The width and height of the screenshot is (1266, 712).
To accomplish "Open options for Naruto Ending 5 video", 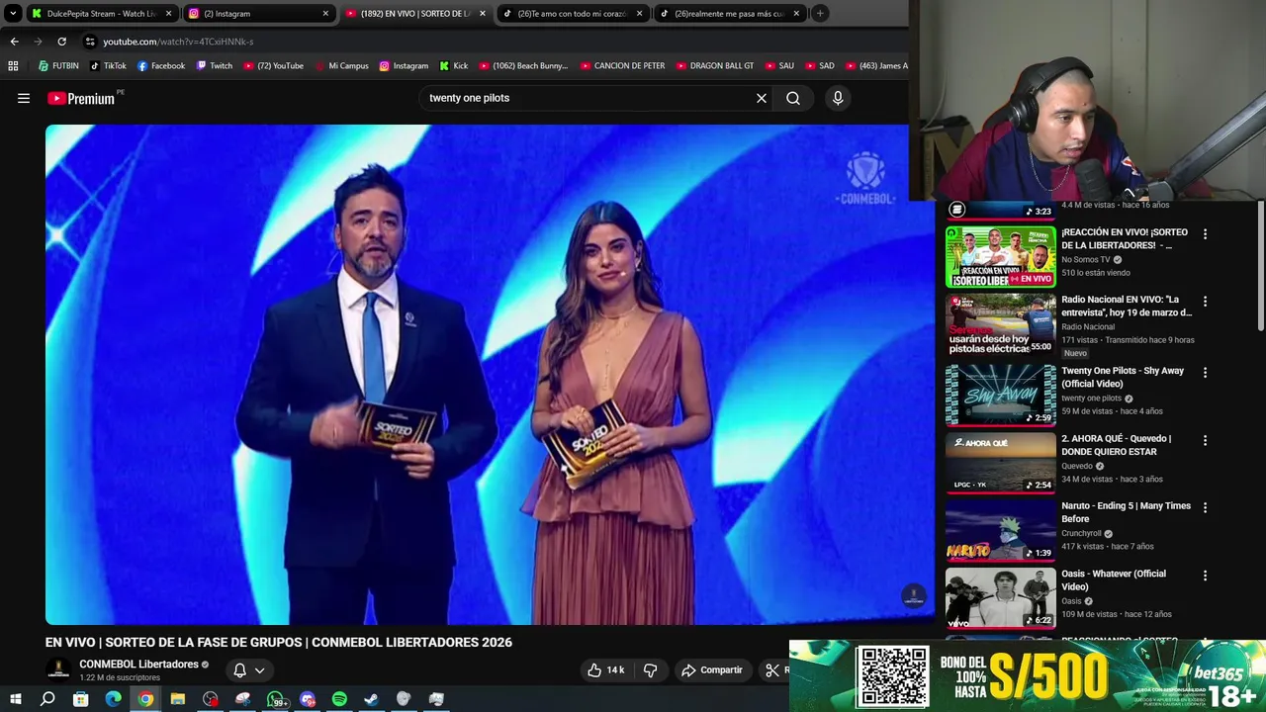I will point(1205,507).
